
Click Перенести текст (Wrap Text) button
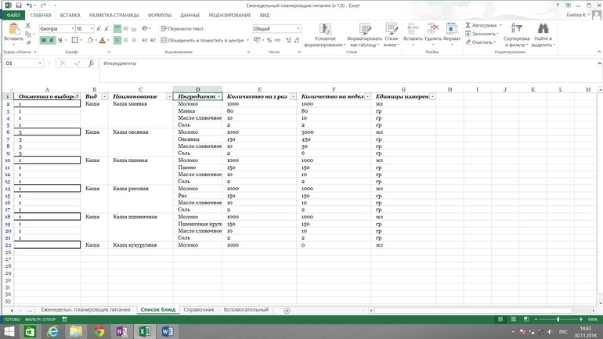click(x=182, y=29)
